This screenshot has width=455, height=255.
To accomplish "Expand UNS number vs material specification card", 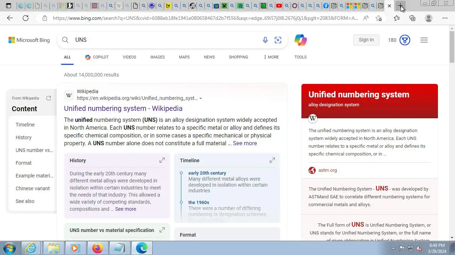I will click(x=162, y=230).
